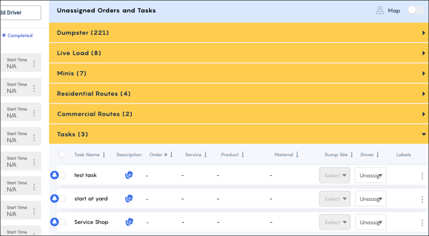
Task: Open the first driver card's three-dot menu
Action: [34, 64]
